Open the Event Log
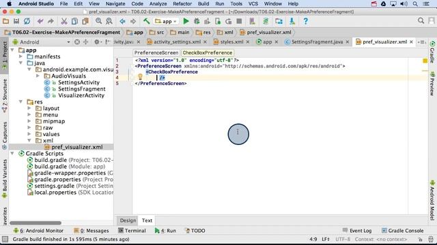 pos(357,231)
